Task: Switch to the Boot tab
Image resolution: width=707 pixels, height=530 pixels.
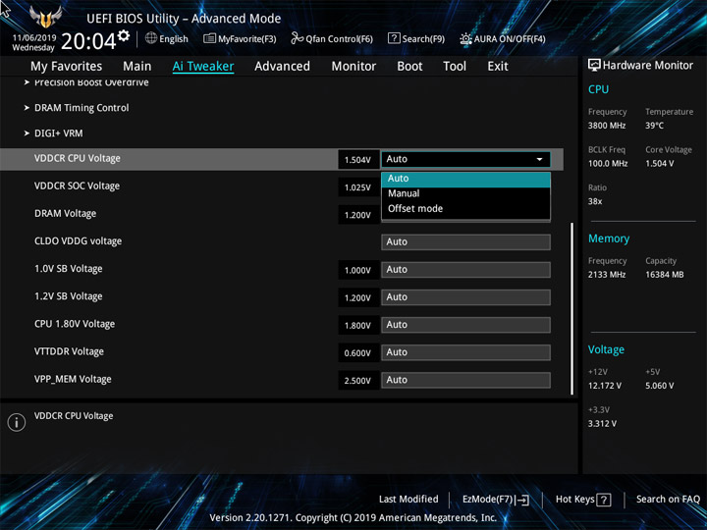Action: (x=409, y=67)
